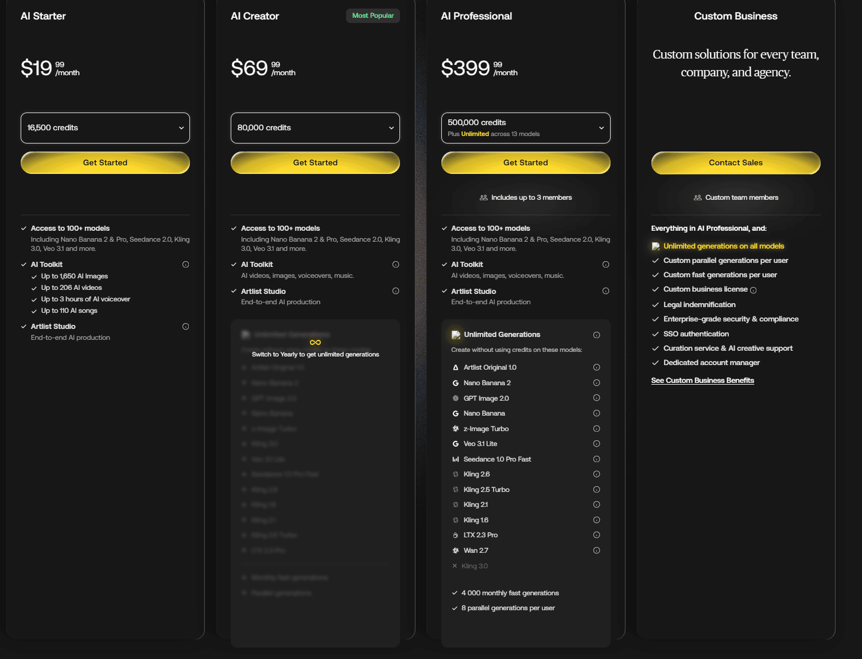Screen dimensions: 862x659
Task: Open See Custom Business Benefits link
Action: pos(702,381)
